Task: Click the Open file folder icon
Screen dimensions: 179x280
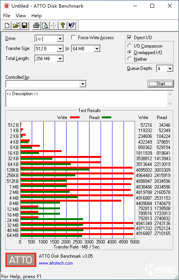Action: point(16,25)
